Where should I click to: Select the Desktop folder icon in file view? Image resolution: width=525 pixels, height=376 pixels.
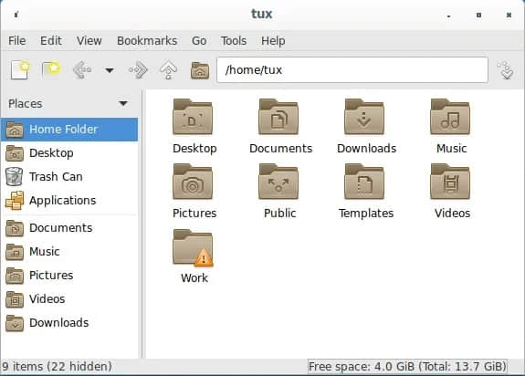(193, 117)
